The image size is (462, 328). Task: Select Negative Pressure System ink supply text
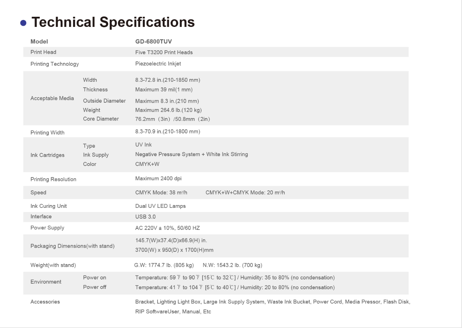[191, 154]
